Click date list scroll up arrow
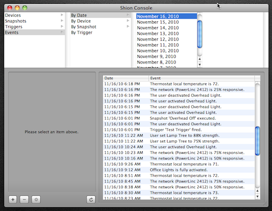The width and height of the screenshot is (272, 211). point(200,59)
